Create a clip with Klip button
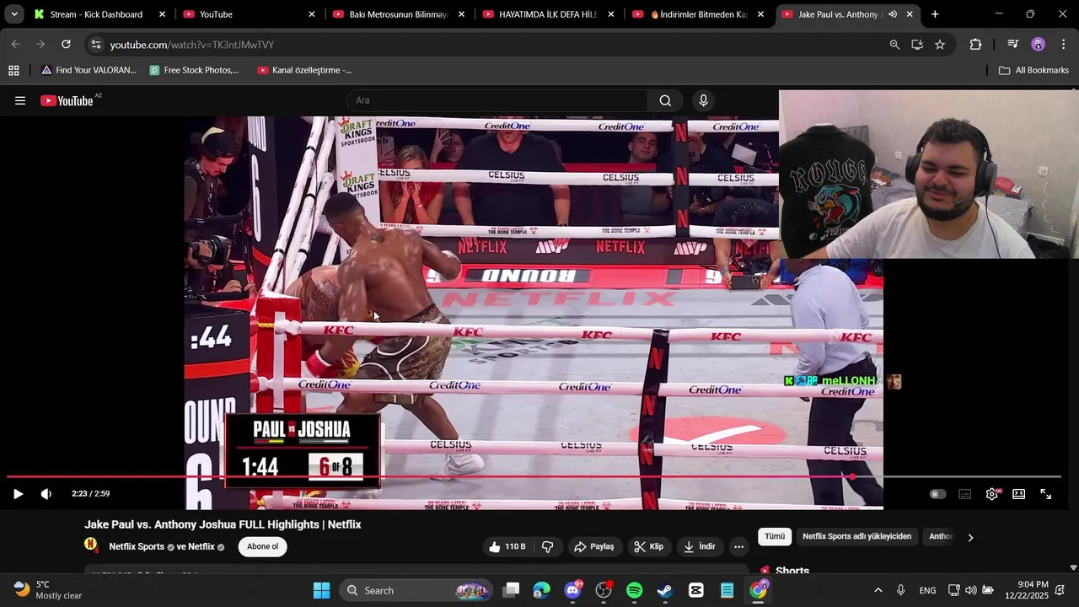Screen dimensions: 1079x607 click(x=648, y=546)
